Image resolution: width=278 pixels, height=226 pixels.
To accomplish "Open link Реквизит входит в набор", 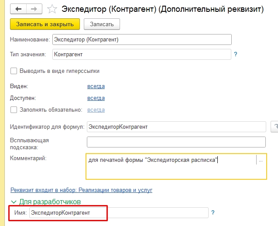I will pyautogui.click(x=81, y=190).
